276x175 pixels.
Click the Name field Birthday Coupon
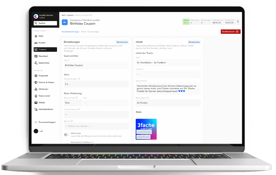click(96, 65)
